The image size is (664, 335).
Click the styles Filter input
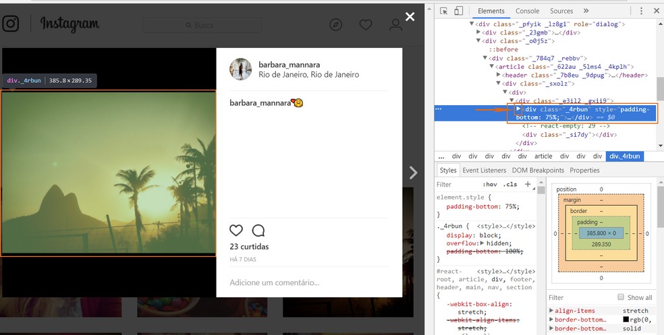458,185
